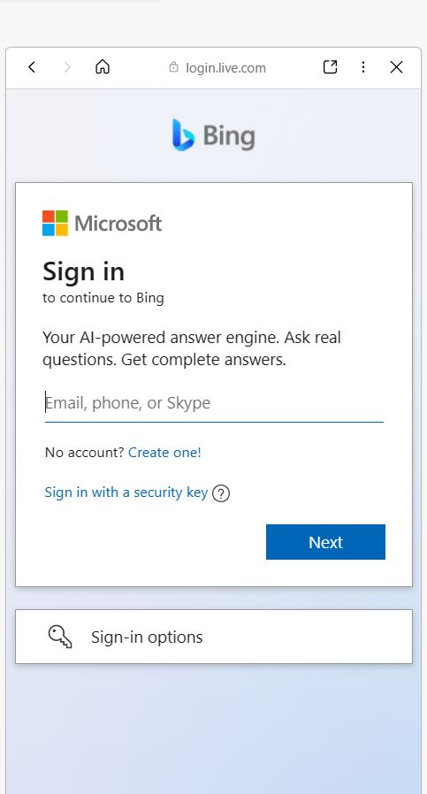Click the padlock site security icon
This screenshot has width=427, height=794.
[174, 67]
